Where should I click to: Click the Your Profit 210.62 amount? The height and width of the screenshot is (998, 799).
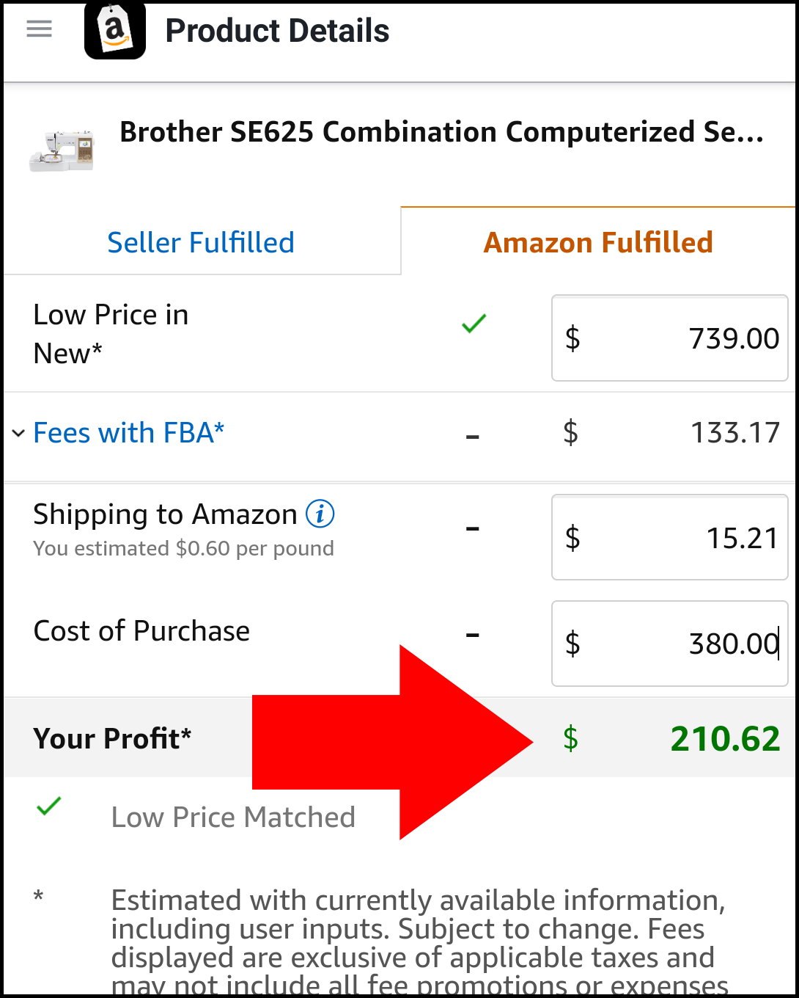coord(725,738)
